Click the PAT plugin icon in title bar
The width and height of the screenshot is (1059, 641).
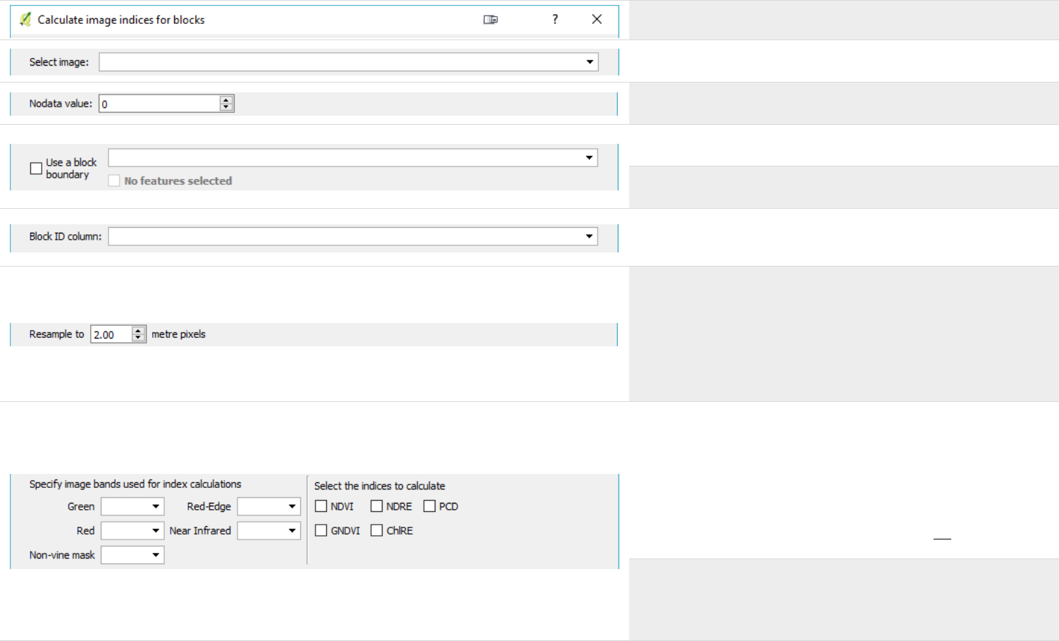point(25,20)
